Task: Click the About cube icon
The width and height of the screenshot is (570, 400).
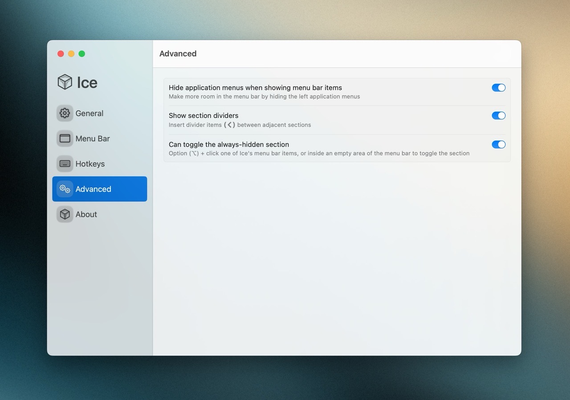Action: 65,214
